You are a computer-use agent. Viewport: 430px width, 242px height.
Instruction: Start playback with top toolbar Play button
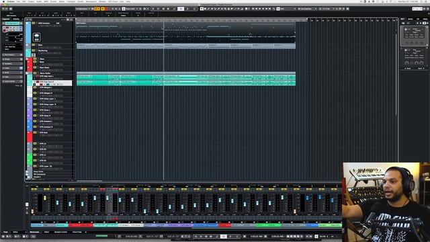188,9
